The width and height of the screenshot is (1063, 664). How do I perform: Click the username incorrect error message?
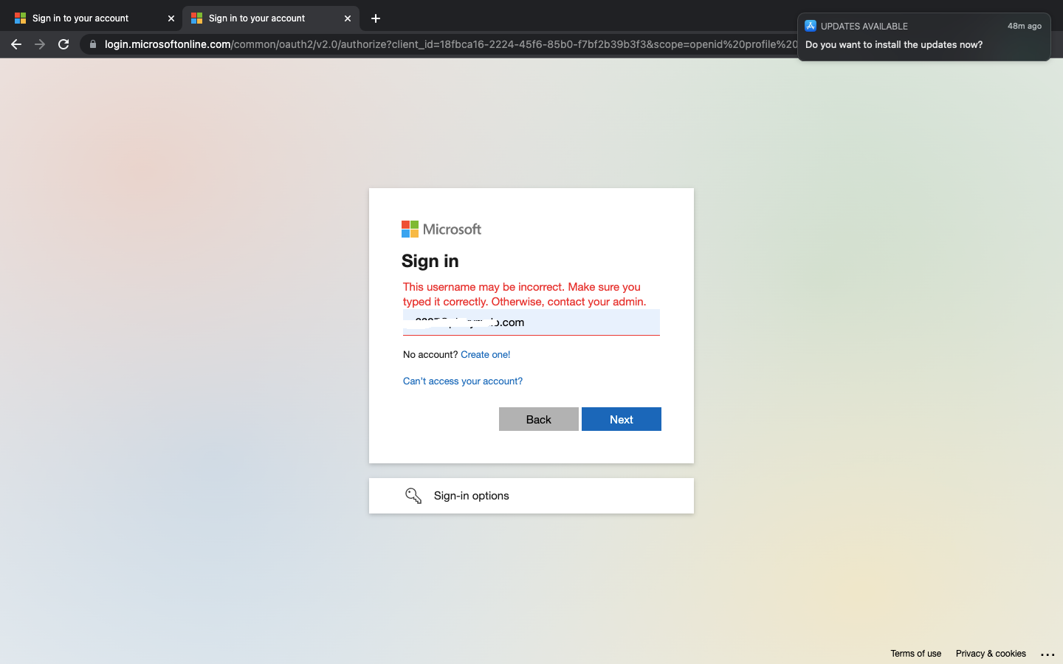[525, 294]
